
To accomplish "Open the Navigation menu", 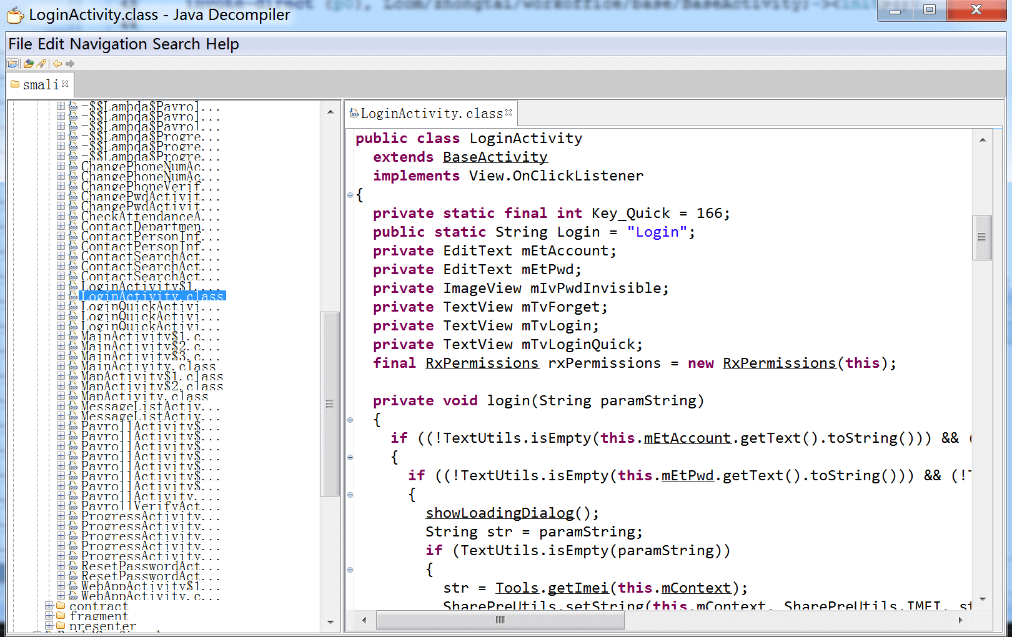I will 109,44.
